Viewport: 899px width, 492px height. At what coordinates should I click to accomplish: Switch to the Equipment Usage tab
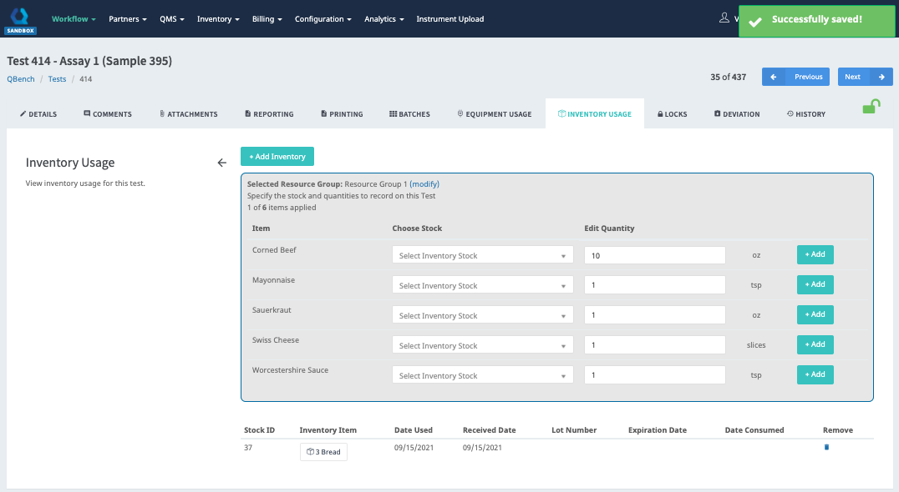[x=494, y=114]
